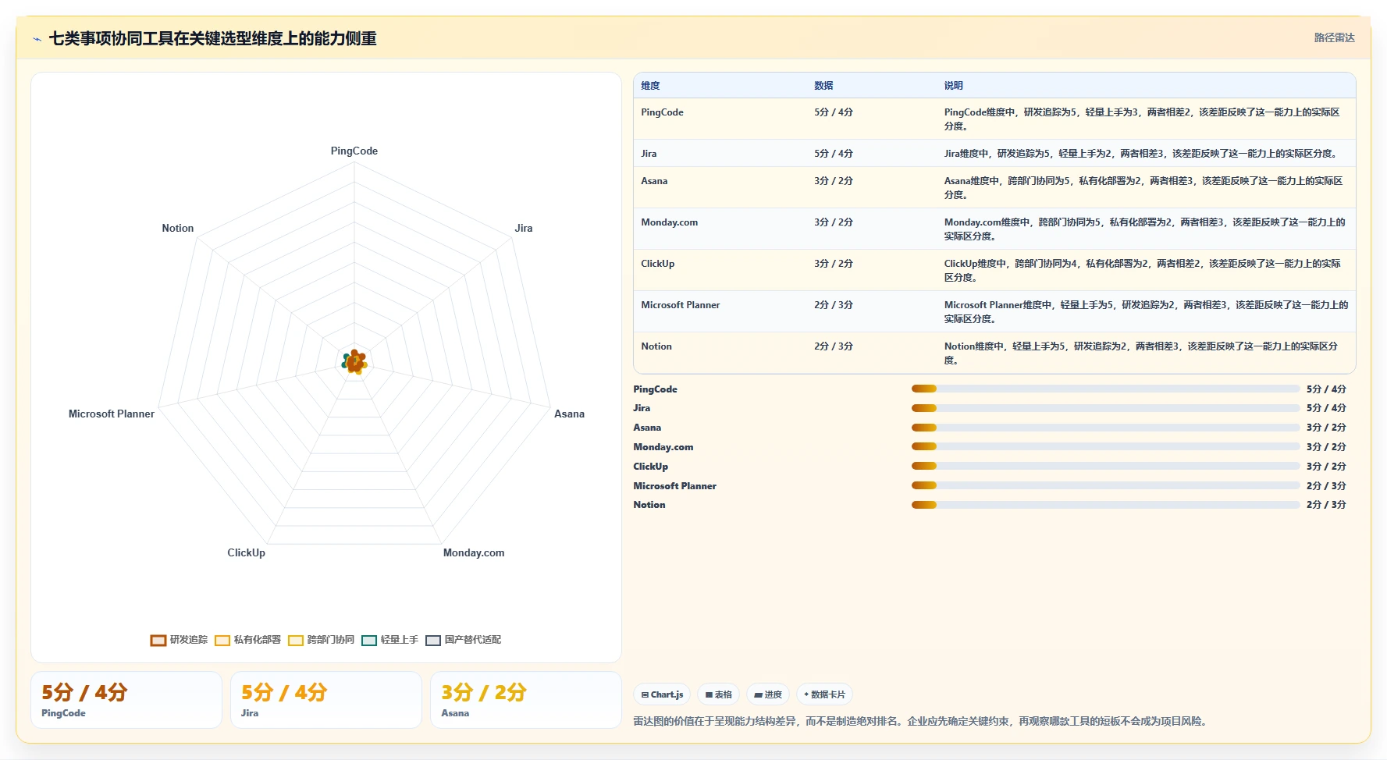
Task: Click the 表格 chip
Action: (718, 694)
